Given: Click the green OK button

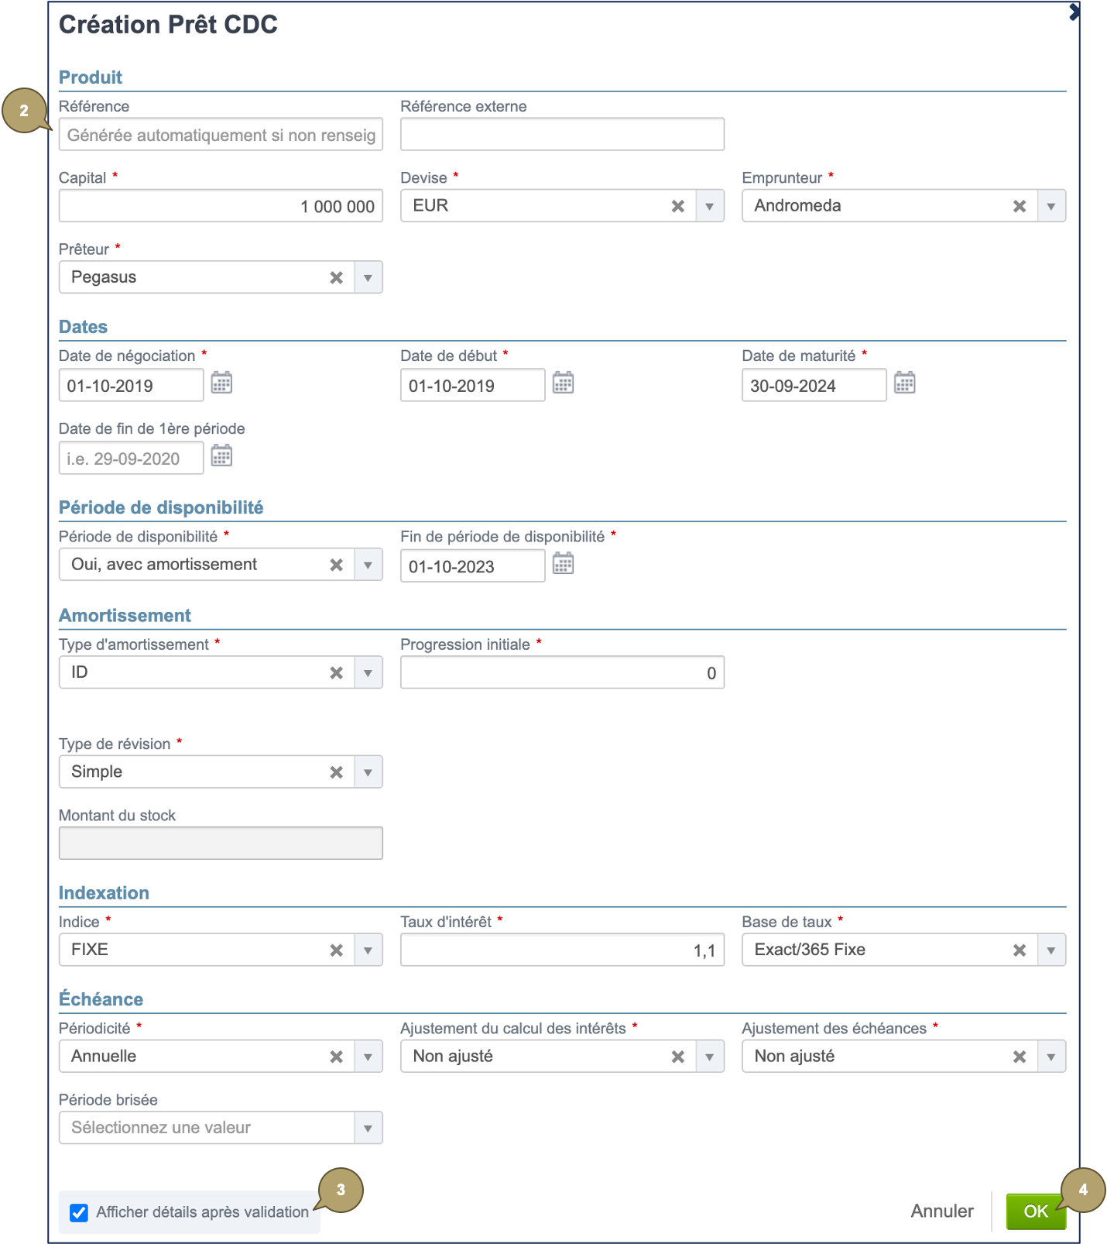Looking at the screenshot, I should coord(1035,1211).
